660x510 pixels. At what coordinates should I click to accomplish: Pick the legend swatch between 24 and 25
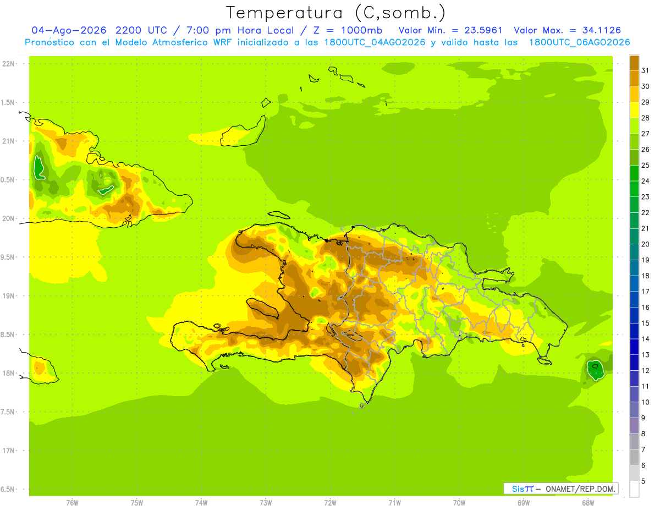click(634, 173)
